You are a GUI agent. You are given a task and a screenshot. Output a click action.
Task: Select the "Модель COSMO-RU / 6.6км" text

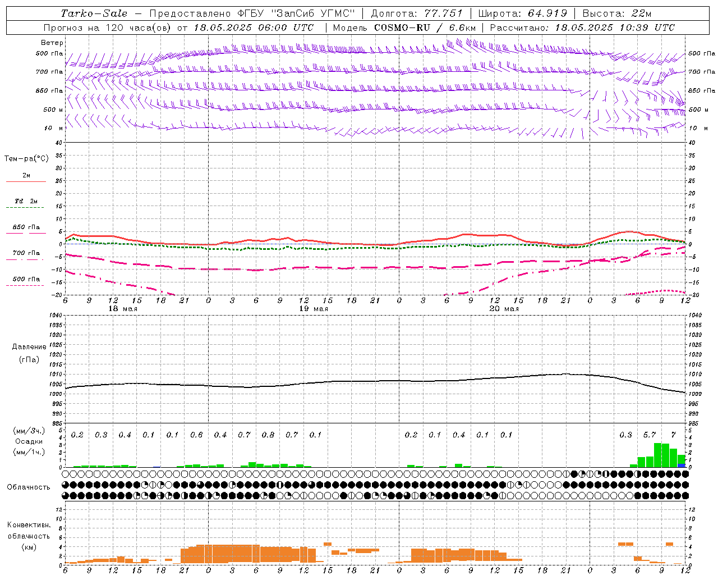pyautogui.click(x=404, y=28)
